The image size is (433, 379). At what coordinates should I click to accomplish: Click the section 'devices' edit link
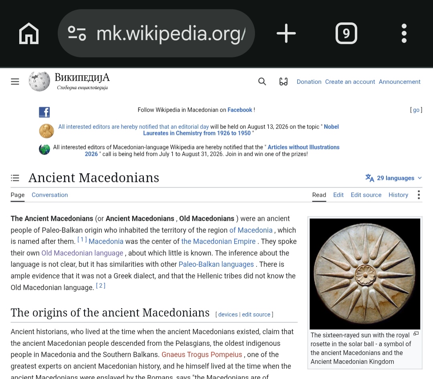click(x=228, y=314)
